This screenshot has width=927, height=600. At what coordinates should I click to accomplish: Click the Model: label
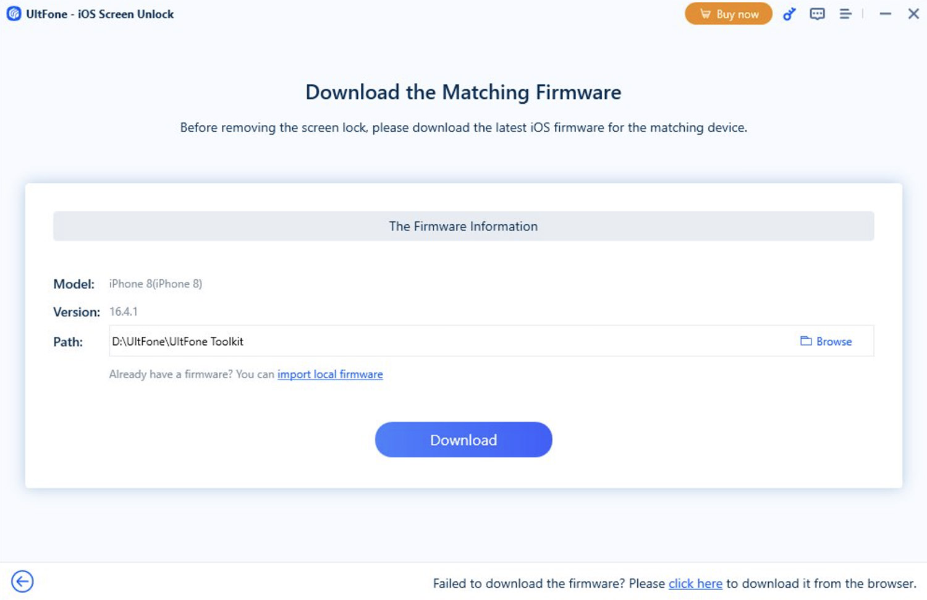click(74, 284)
